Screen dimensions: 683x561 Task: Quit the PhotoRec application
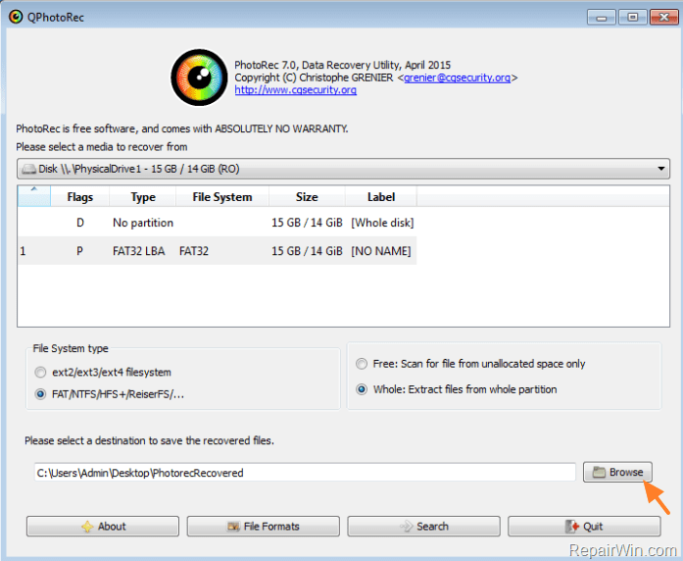click(584, 526)
